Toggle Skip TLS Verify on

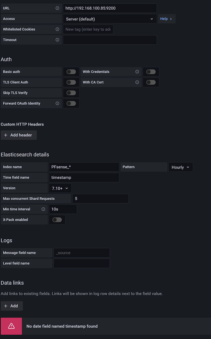[71, 93]
